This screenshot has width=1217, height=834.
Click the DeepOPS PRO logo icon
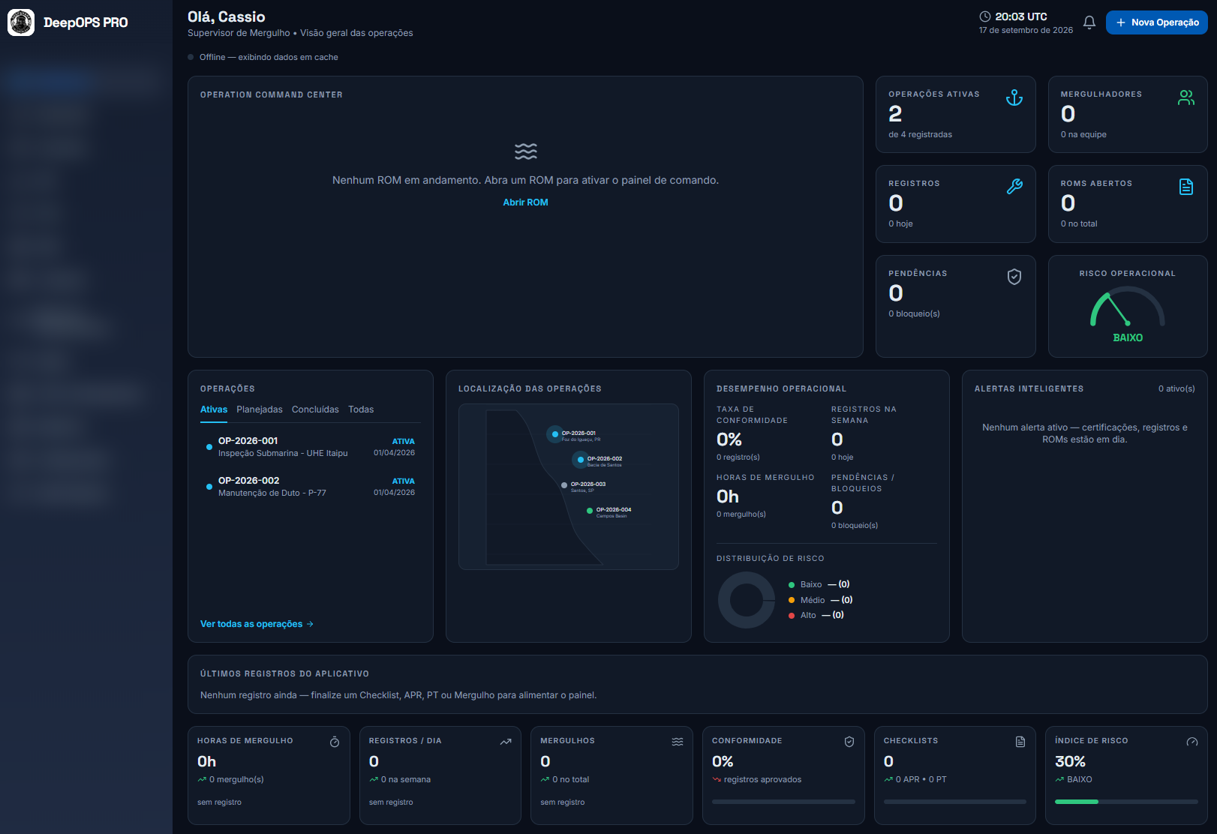21,22
